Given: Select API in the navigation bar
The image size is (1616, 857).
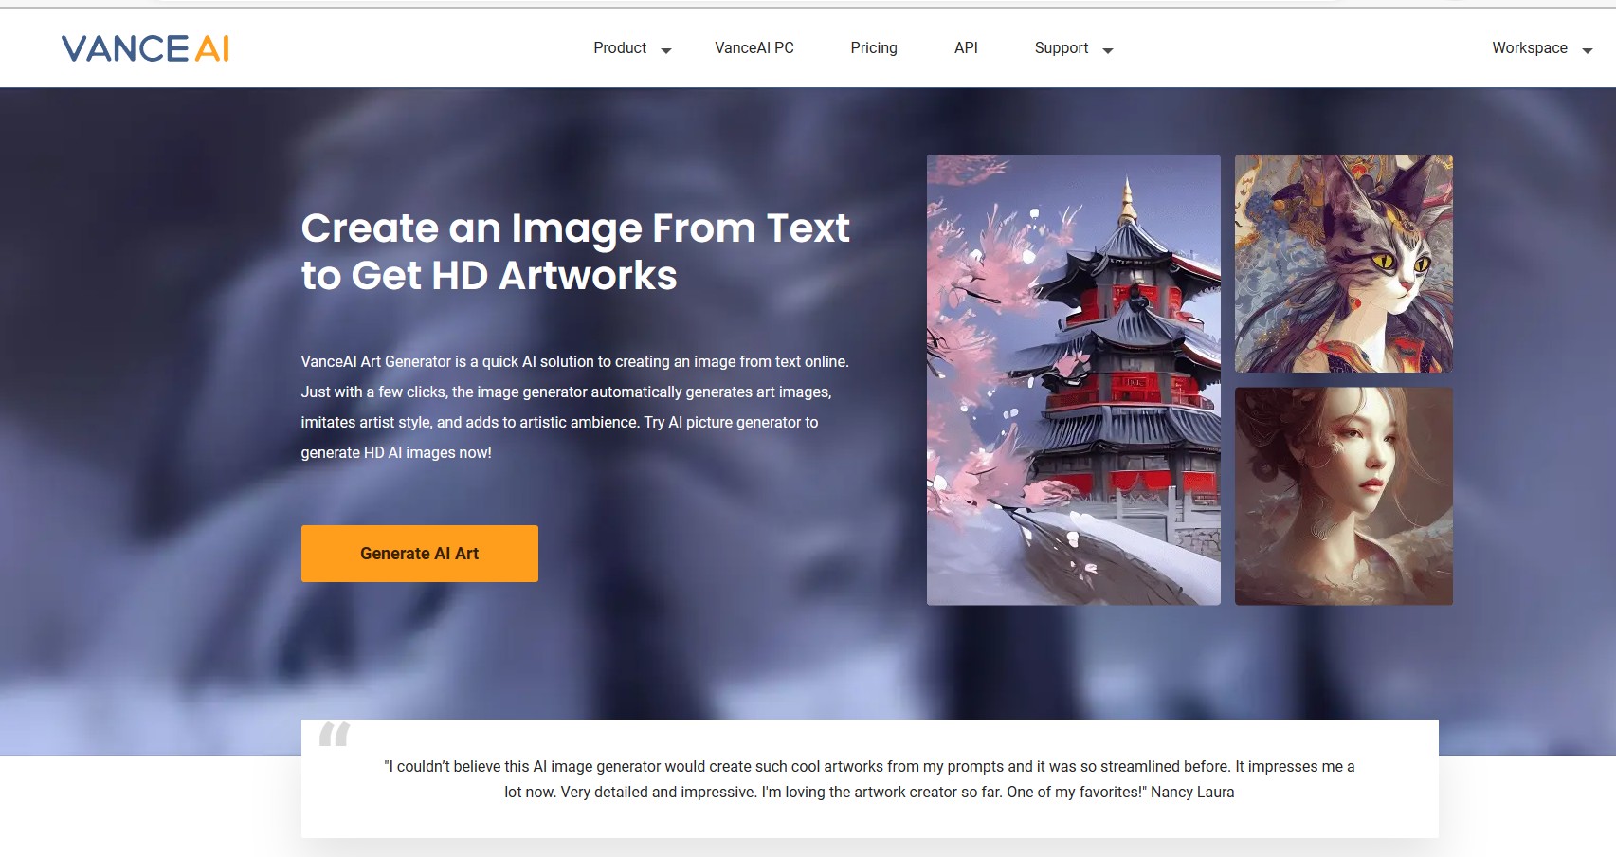Looking at the screenshot, I should [965, 48].
